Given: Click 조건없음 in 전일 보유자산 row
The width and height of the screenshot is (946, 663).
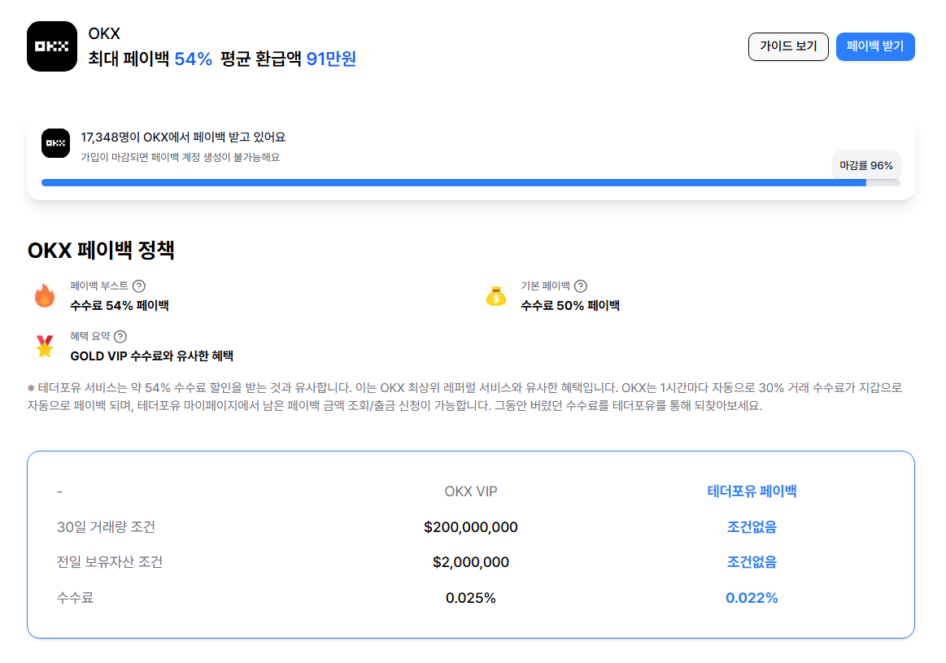Looking at the screenshot, I should point(752,561).
